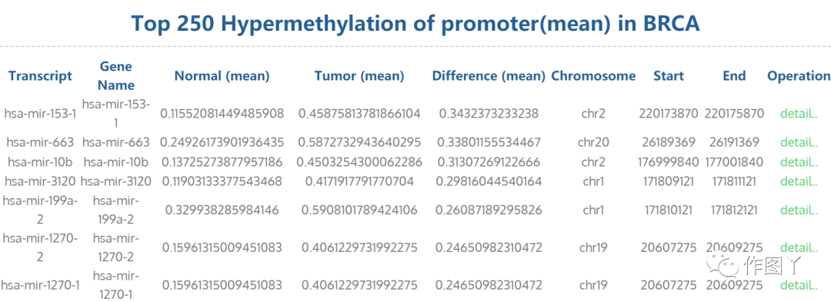Image resolution: width=831 pixels, height=302 pixels.
Task: Open detail link for hsa-mir-3120
Action: pyautogui.click(x=799, y=181)
